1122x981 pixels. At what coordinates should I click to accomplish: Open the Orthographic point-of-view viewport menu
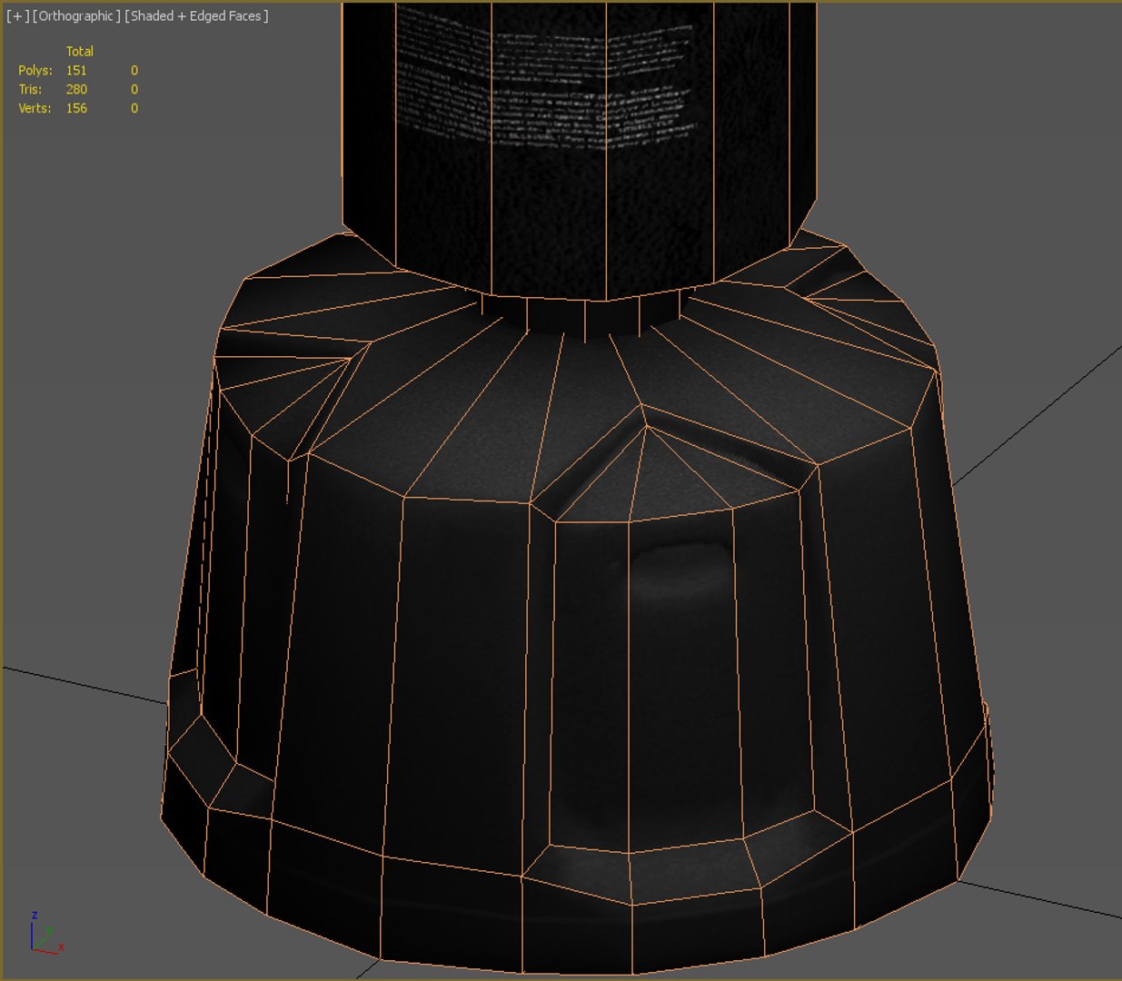pos(76,16)
